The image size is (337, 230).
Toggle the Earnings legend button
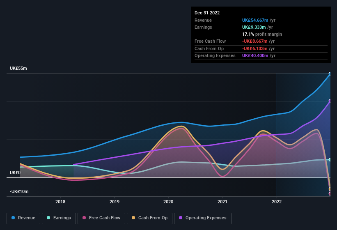pos(59,218)
